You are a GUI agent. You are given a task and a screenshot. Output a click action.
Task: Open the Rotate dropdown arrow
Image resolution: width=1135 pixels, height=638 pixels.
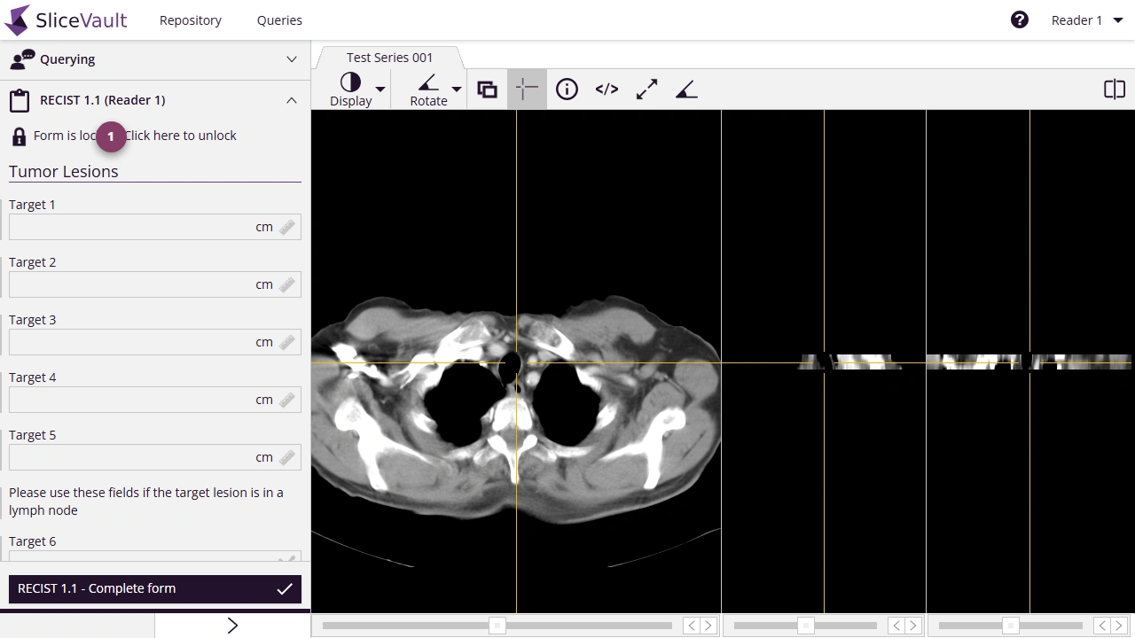[x=457, y=89]
